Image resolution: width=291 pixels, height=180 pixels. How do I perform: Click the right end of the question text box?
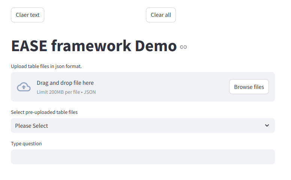pyautogui.click(x=268, y=157)
